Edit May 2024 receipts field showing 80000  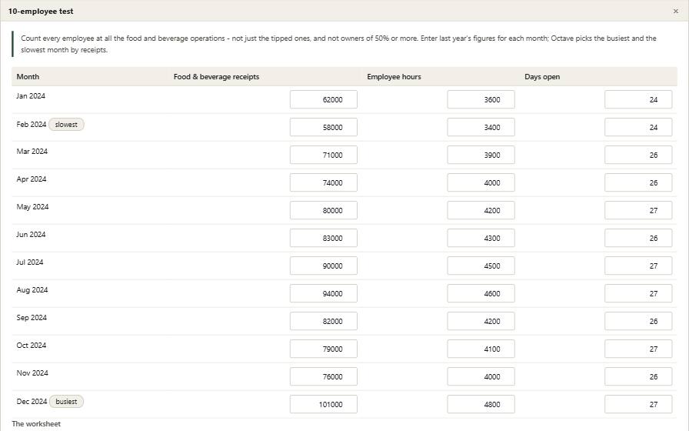(x=324, y=210)
